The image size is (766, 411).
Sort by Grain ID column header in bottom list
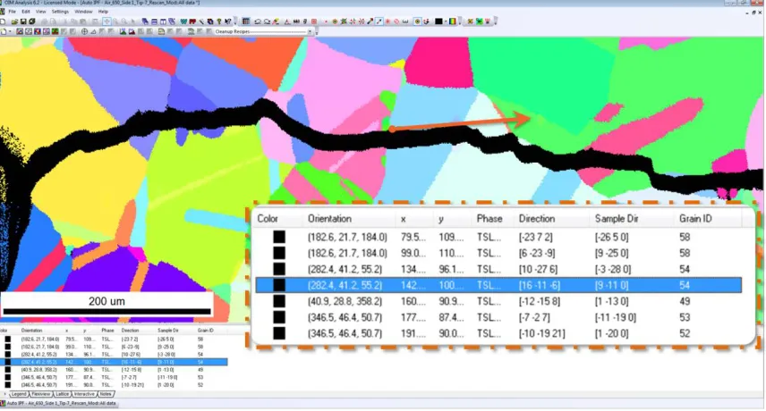(x=205, y=331)
